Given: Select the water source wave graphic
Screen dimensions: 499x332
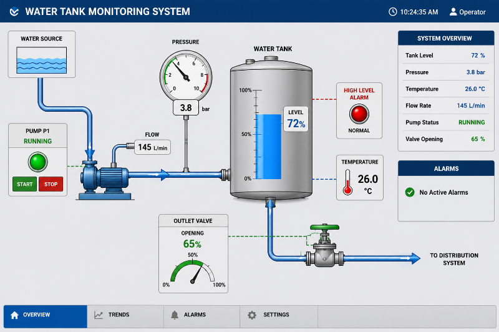Looking at the screenshot, I should click(41, 60).
